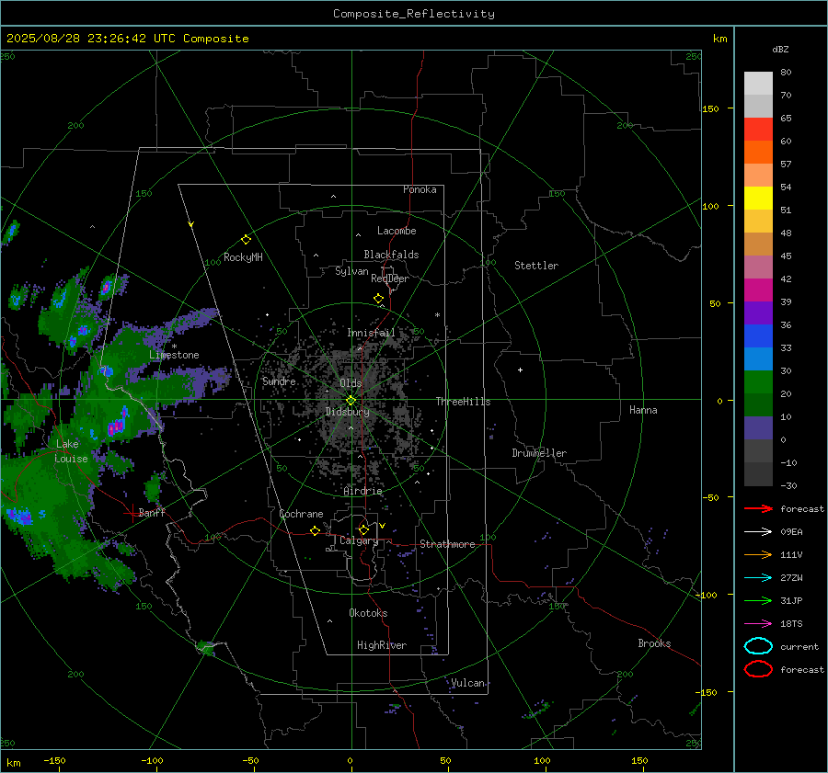Click the Sundre city label
Image resolution: width=828 pixels, height=773 pixels.
(x=279, y=381)
